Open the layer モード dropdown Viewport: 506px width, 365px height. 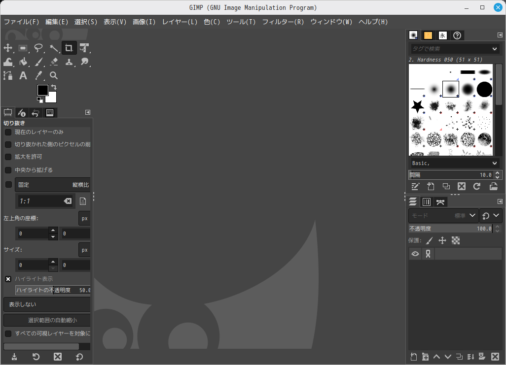coord(443,216)
